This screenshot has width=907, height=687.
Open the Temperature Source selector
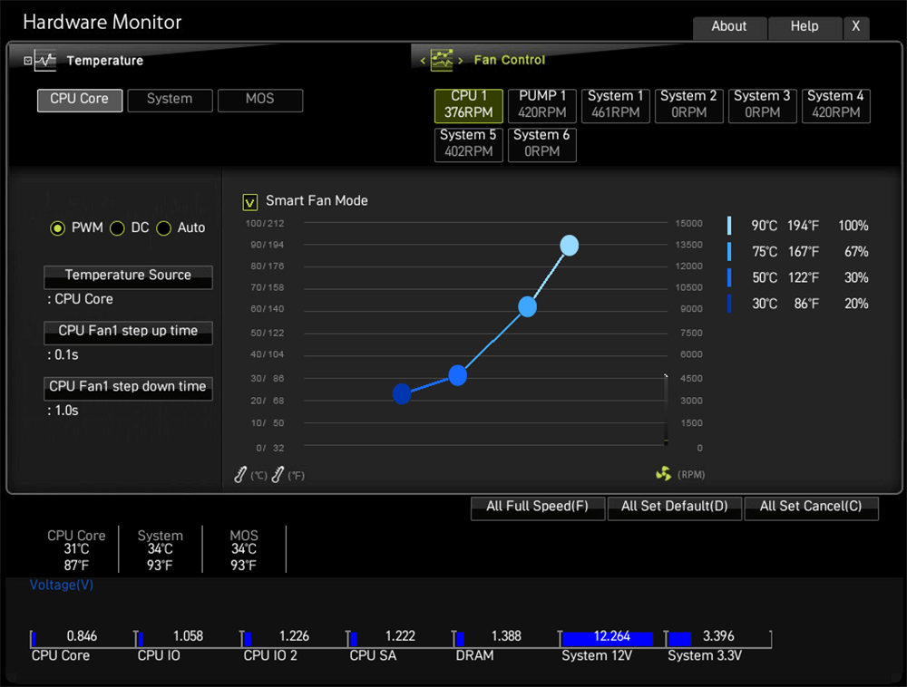[x=128, y=276]
